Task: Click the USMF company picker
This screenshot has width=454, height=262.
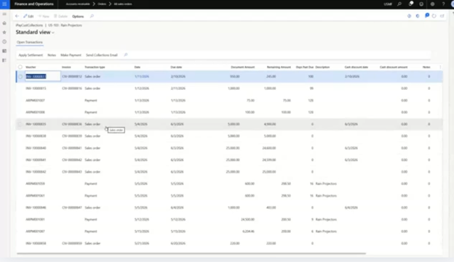Action: coord(388,4)
